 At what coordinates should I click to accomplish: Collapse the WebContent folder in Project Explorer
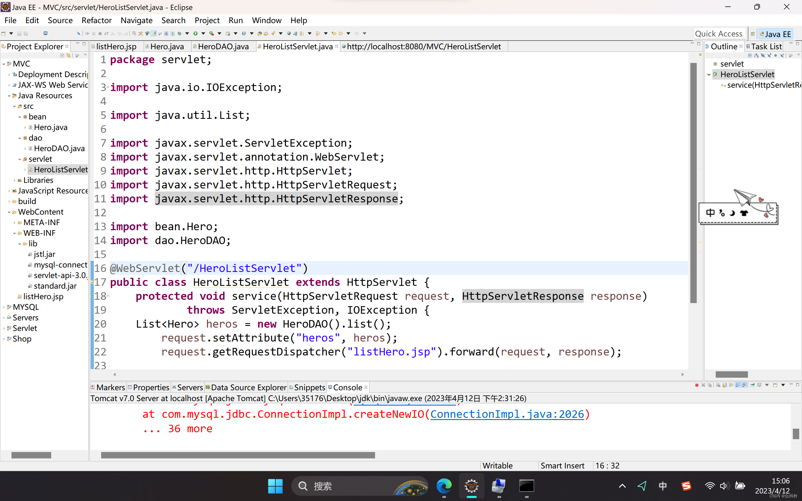(x=9, y=212)
